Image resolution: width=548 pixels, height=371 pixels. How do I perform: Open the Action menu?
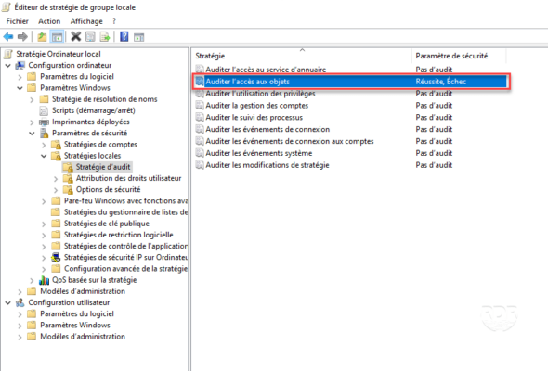tap(49, 21)
